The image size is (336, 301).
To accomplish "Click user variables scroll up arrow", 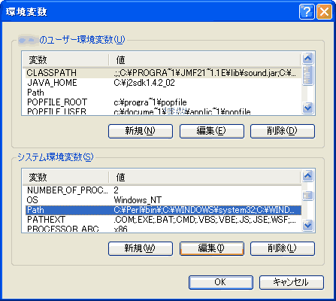I will [307, 59].
